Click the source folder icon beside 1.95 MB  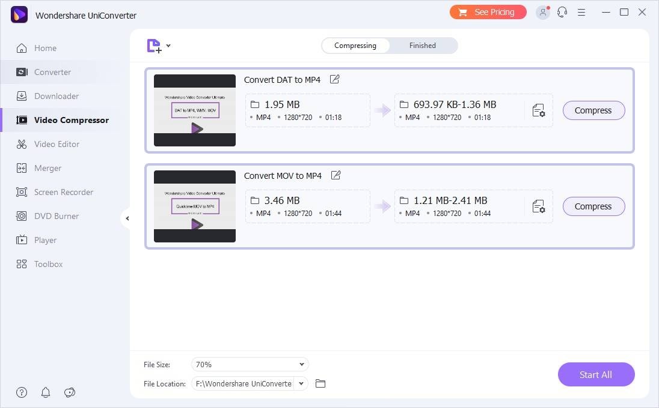255,104
